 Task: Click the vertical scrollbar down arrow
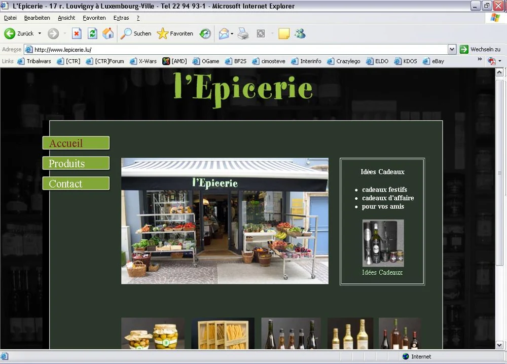tap(499, 345)
